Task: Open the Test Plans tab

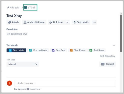Action: [77, 50]
